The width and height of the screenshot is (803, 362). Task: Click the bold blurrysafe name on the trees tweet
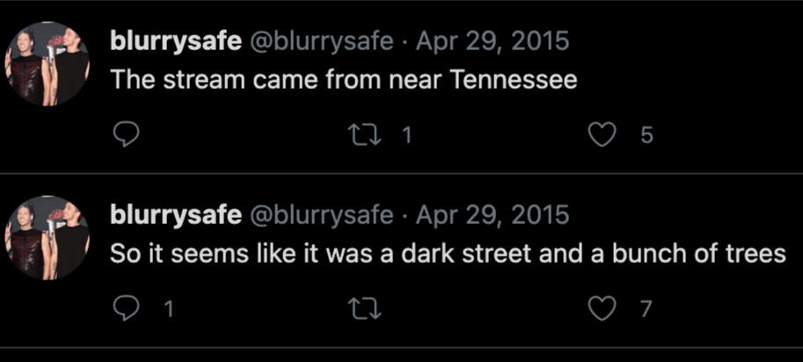[175, 214]
